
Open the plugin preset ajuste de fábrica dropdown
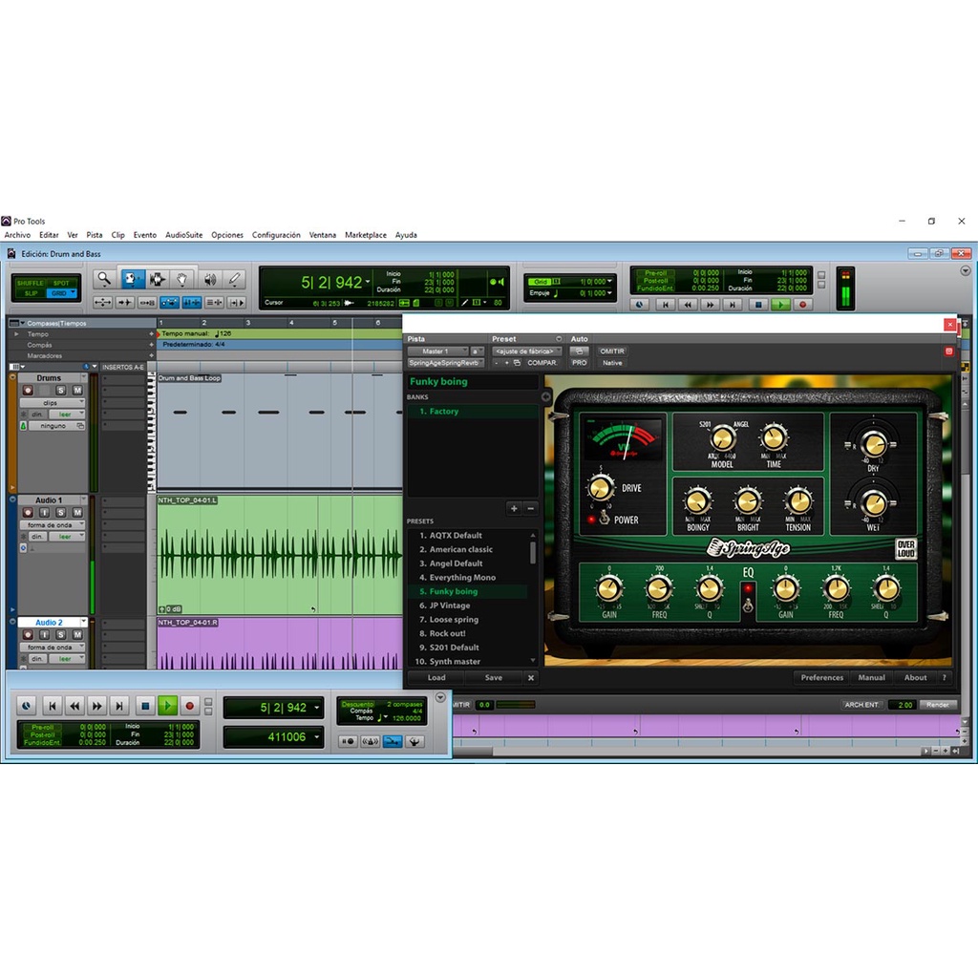526,351
